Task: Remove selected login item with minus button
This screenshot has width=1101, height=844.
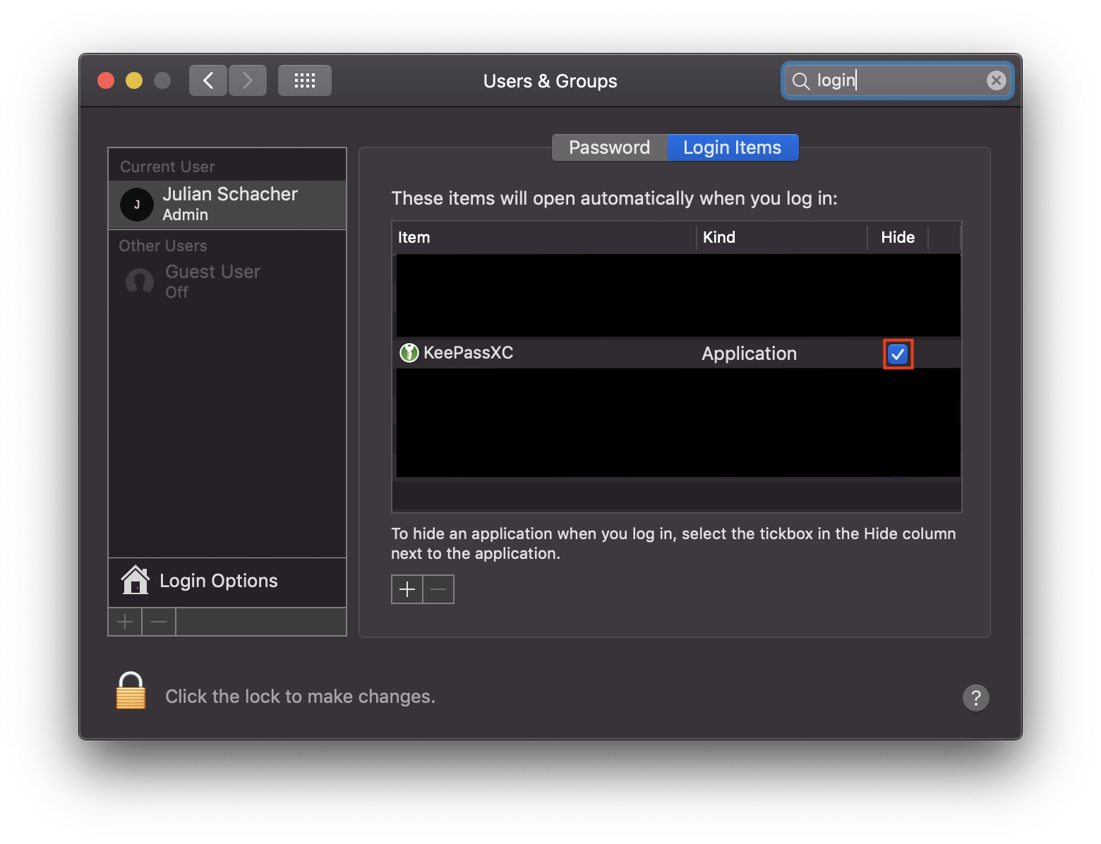Action: tap(438, 589)
